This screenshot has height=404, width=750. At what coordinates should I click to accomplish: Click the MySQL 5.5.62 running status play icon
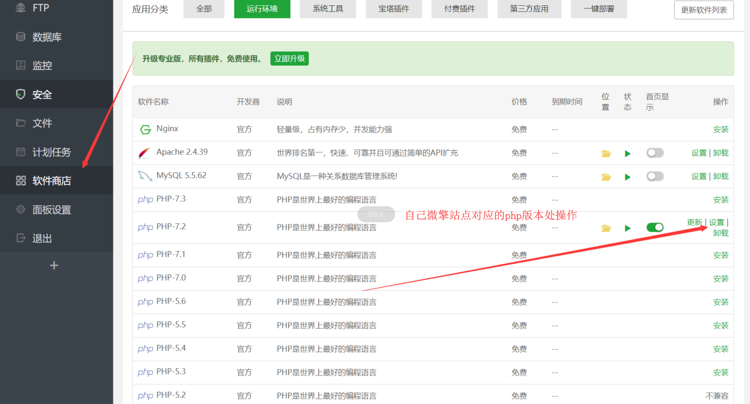coord(627,177)
